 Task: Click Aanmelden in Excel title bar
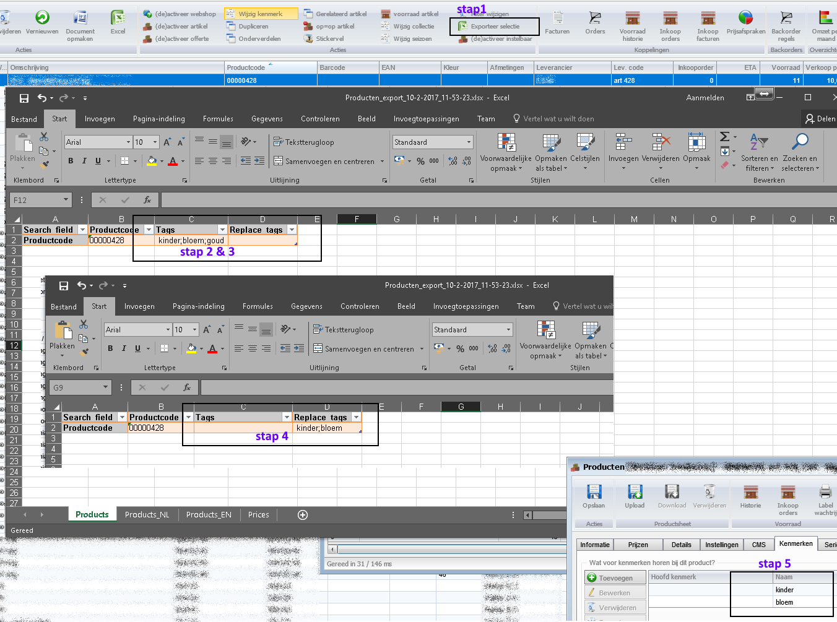pyautogui.click(x=705, y=98)
